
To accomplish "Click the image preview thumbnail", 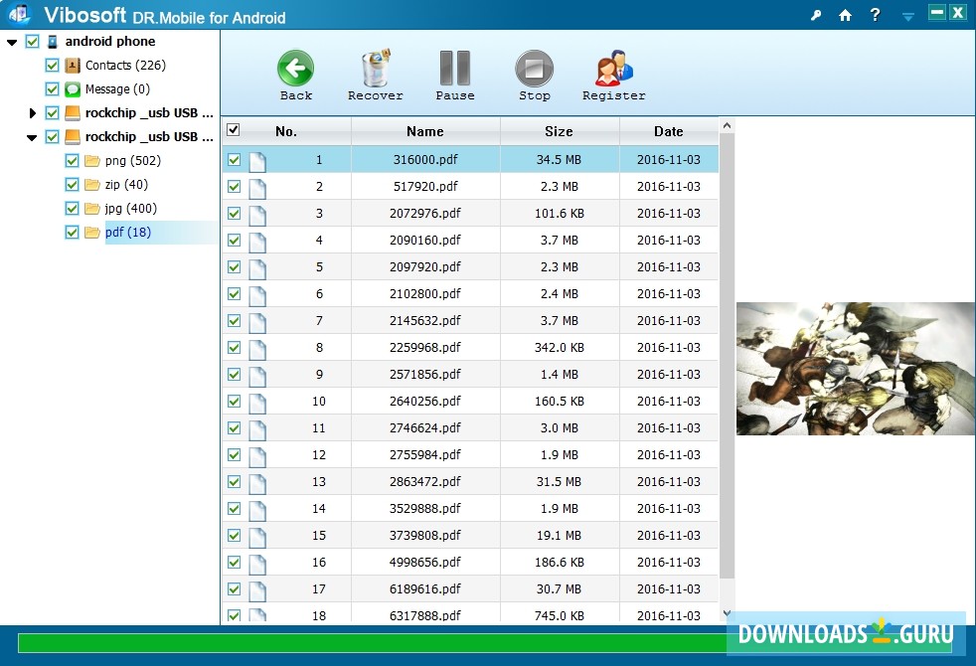I will coord(854,368).
